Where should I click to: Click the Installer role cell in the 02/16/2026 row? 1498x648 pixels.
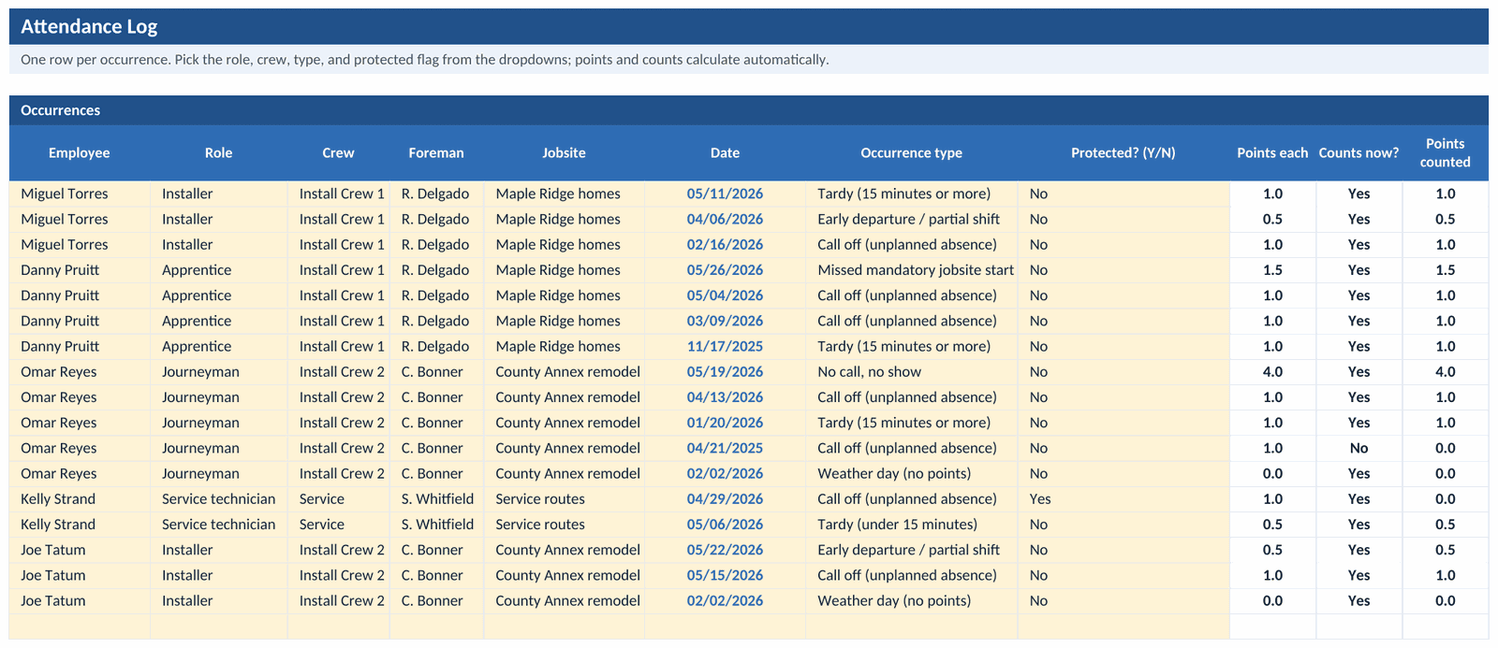click(x=218, y=244)
